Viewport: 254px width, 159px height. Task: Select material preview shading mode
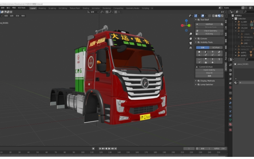coord(219,16)
